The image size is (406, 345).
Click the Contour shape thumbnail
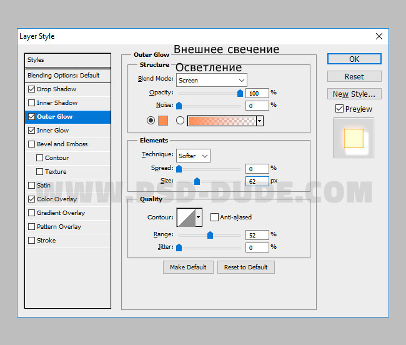(186, 217)
